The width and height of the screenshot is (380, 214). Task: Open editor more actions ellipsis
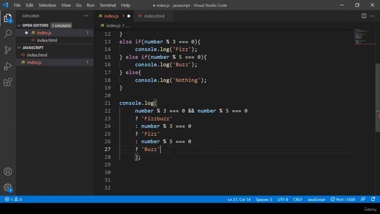coord(372,16)
